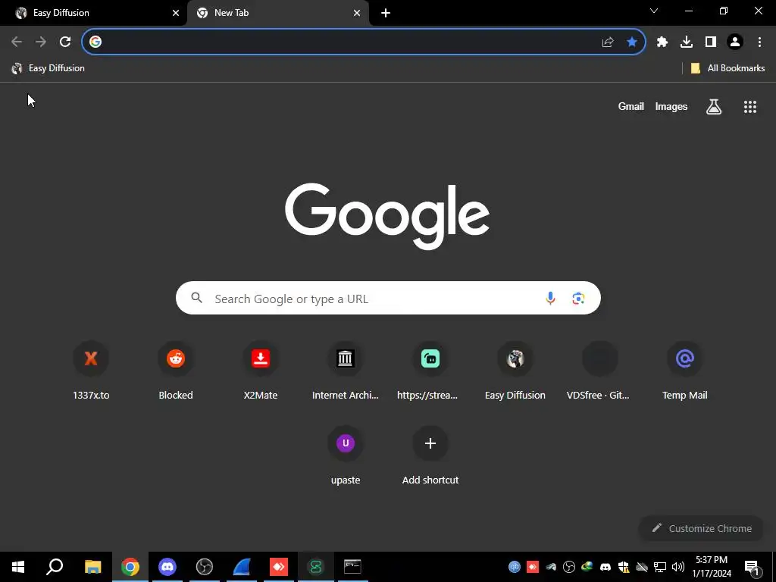Open Gmail link
Screen dimensions: 776x582
tap(631, 106)
